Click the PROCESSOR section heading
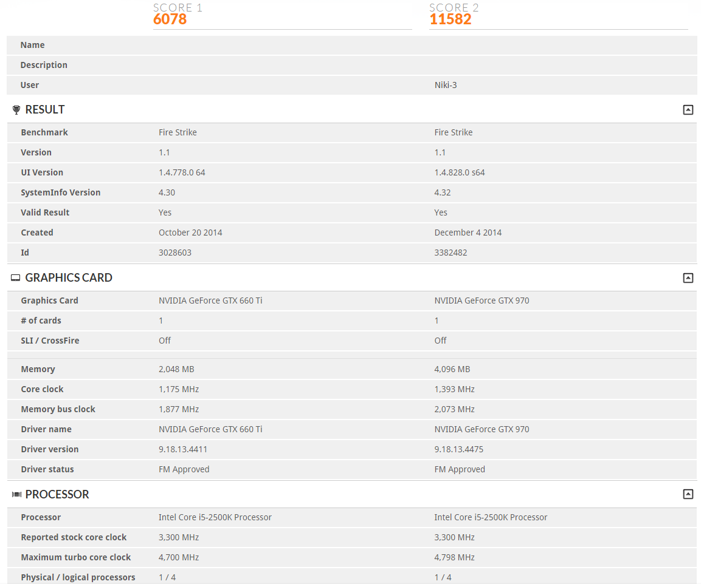701x584 pixels. point(57,494)
